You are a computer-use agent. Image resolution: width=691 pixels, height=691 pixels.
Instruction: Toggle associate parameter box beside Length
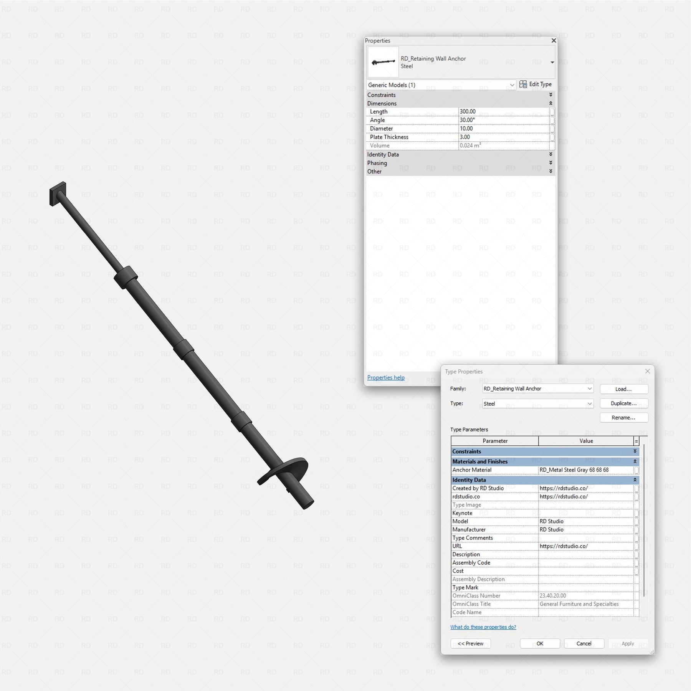tap(552, 112)
